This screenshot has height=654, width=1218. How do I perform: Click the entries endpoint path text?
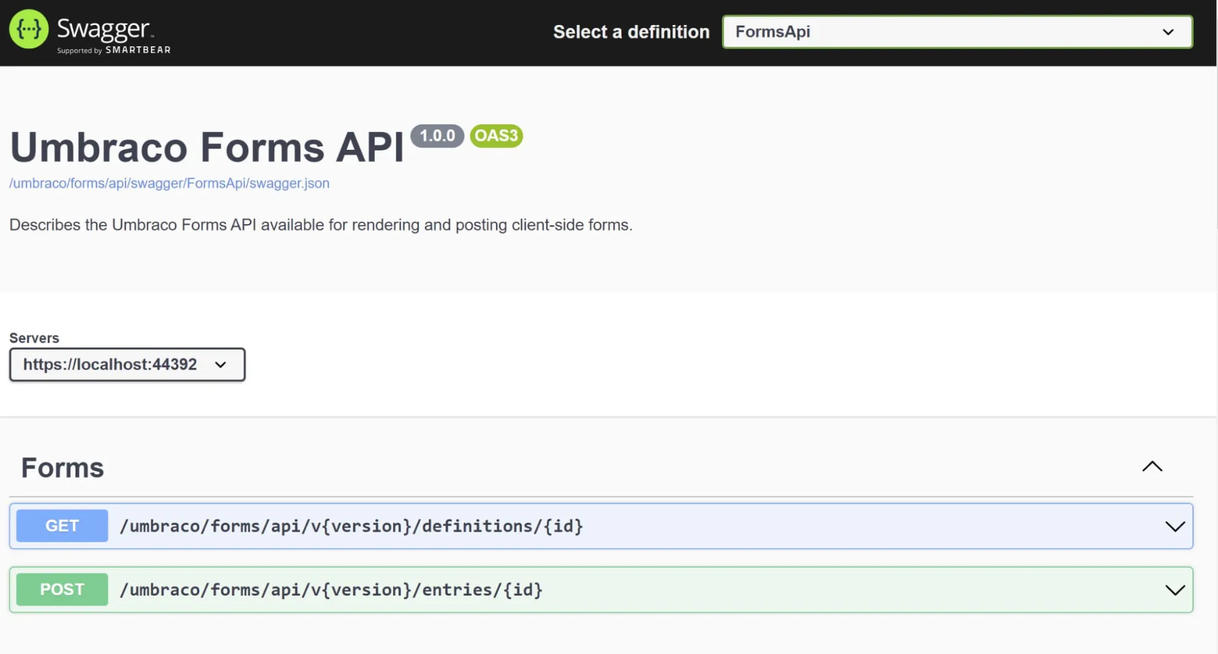(x=331, y=589)
